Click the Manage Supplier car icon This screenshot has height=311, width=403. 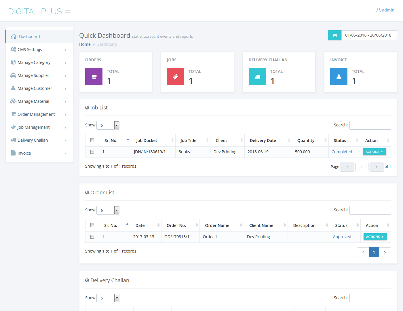tap(13, 75)
